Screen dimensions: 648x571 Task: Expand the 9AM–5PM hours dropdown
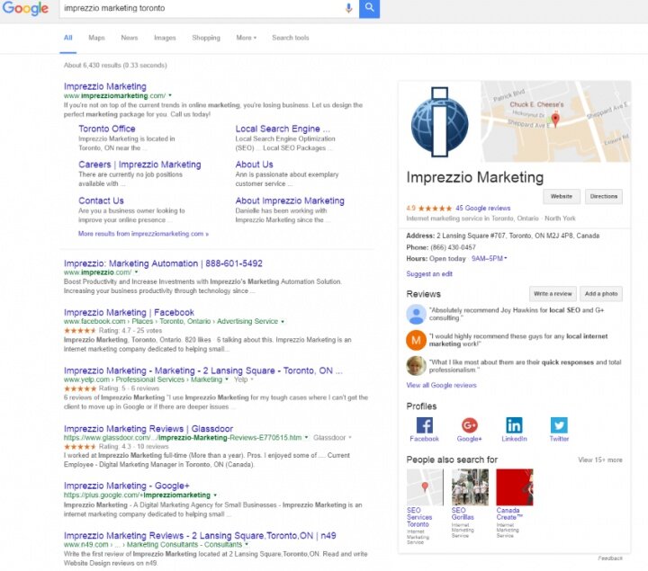(x=490, y=258)
